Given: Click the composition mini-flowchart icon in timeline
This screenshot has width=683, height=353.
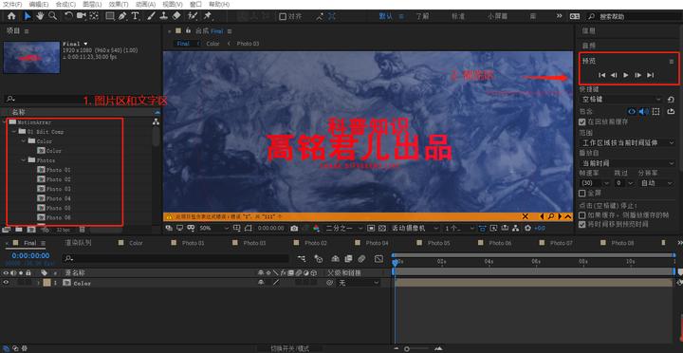Looking at the screenshot, I should [x=302, y=259].
